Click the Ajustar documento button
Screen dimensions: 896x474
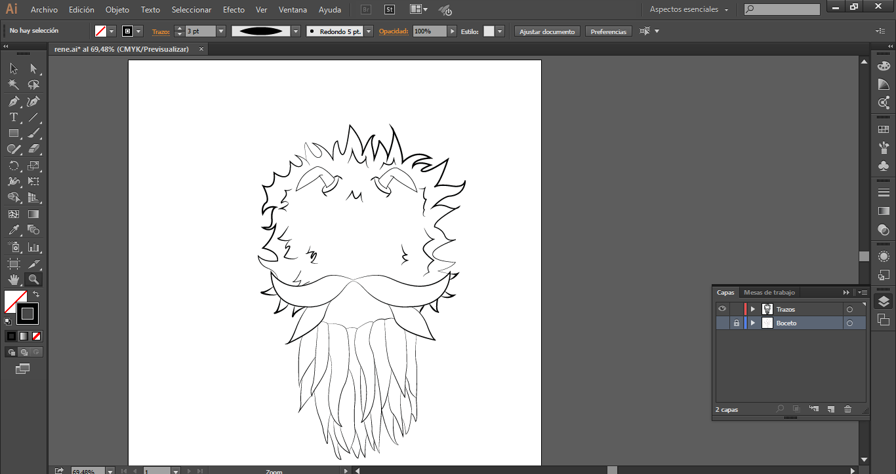546,31
